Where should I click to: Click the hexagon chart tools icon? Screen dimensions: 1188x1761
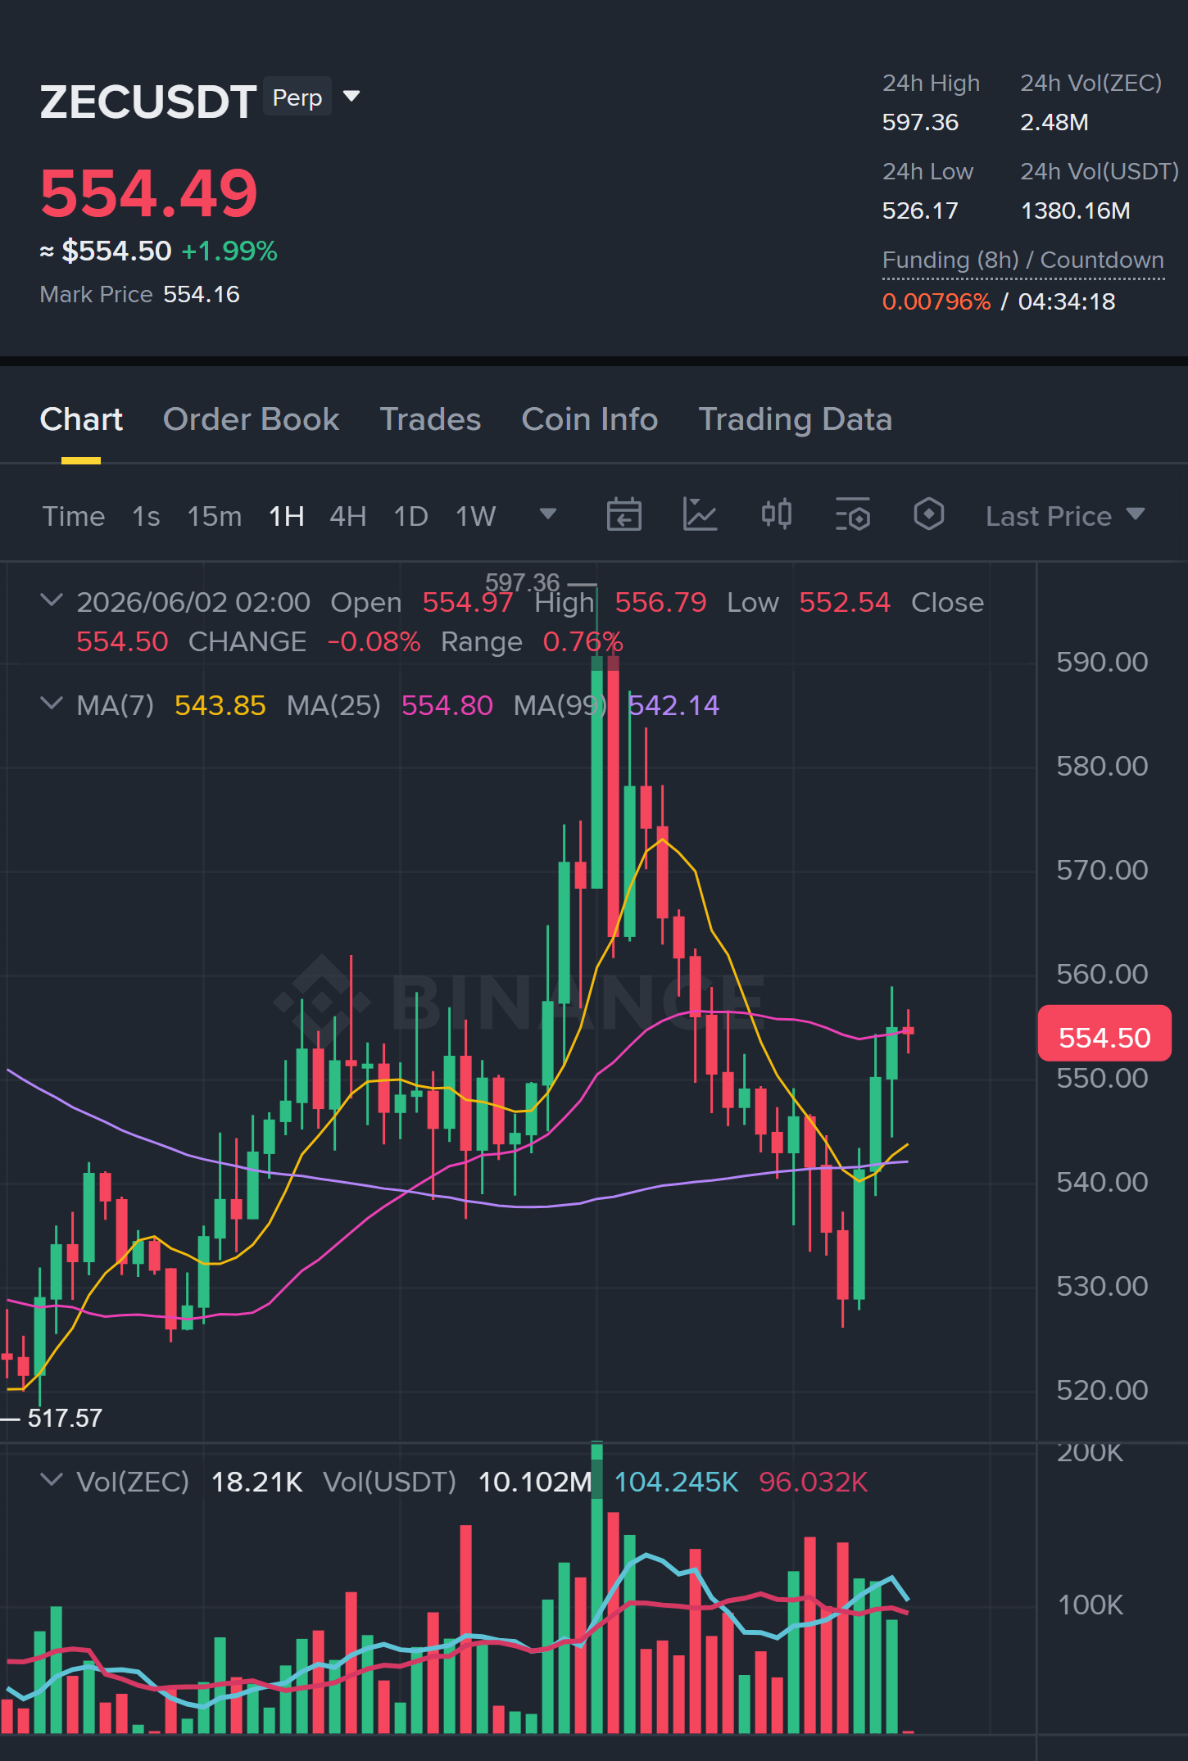[928, 515]
